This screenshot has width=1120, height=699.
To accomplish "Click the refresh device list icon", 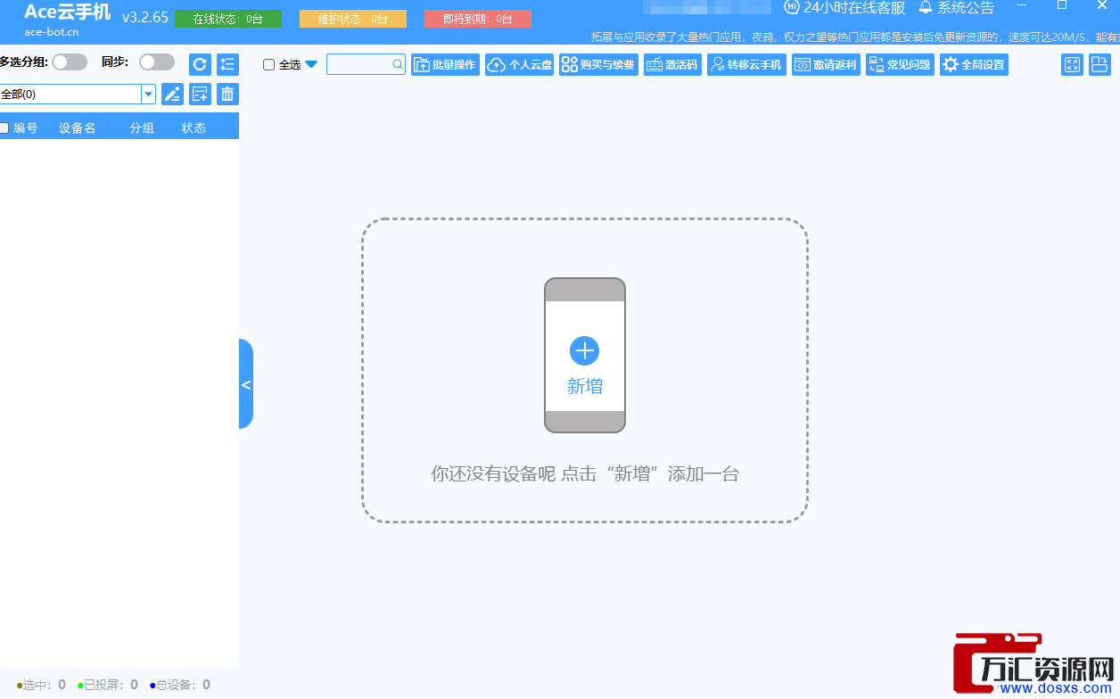I will pyautogui.click(x=199, y=64).
